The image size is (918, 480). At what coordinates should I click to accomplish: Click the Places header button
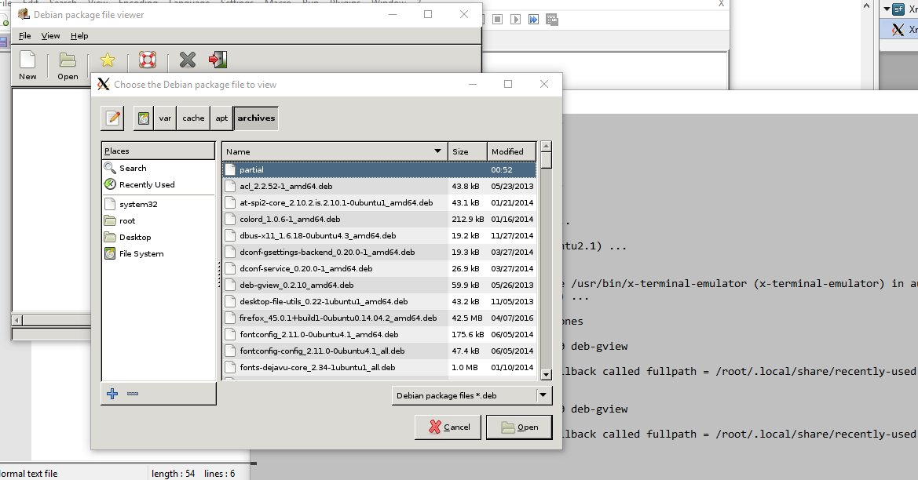click(159, 151)
